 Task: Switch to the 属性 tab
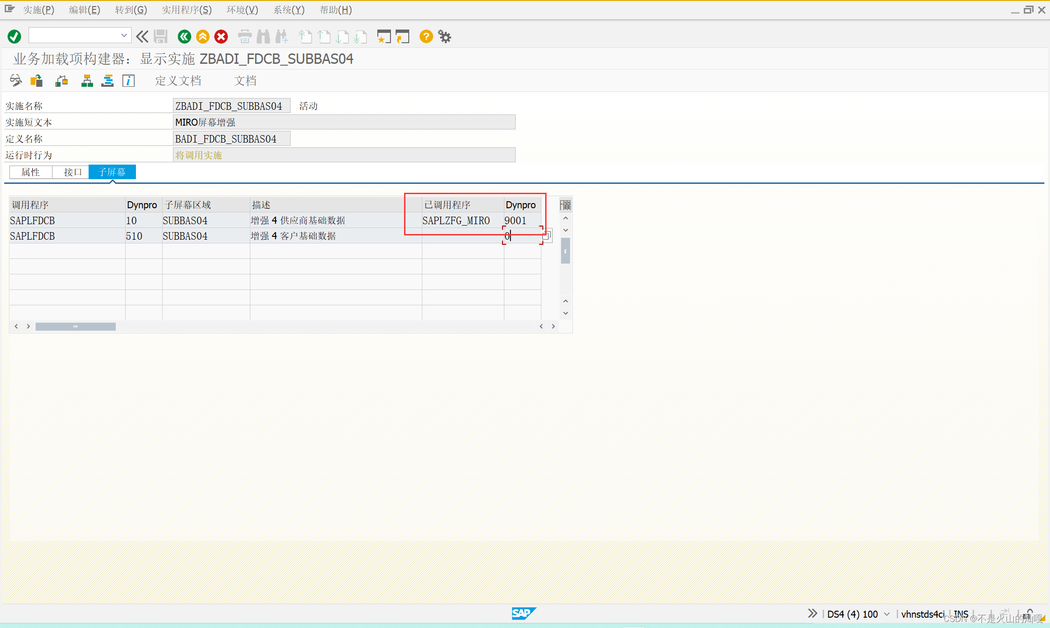[31, 172]
